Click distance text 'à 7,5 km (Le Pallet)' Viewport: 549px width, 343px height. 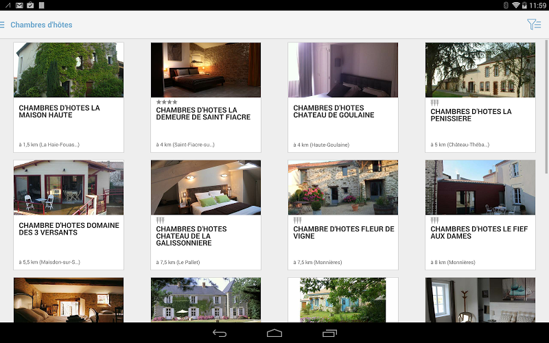178,262
